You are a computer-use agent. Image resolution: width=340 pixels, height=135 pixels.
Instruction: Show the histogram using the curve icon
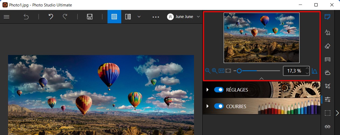click(314, 71)
